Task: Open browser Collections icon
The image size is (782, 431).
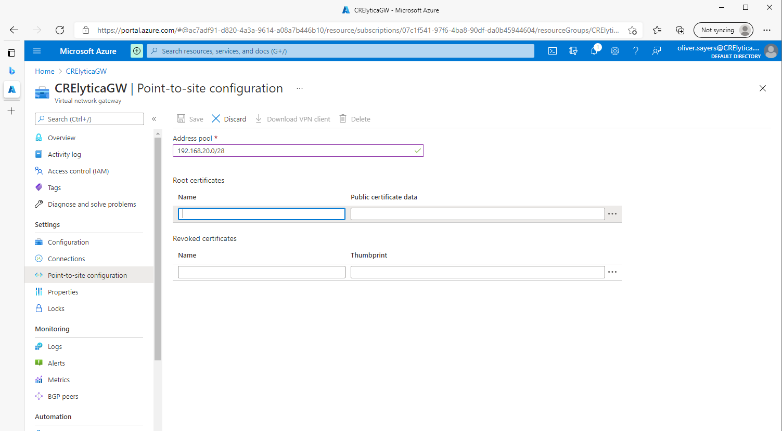Action: click(x=680, y=30)
